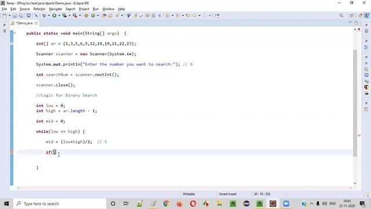
Task: Open the Window menu
Action: (x=108, y=9)
